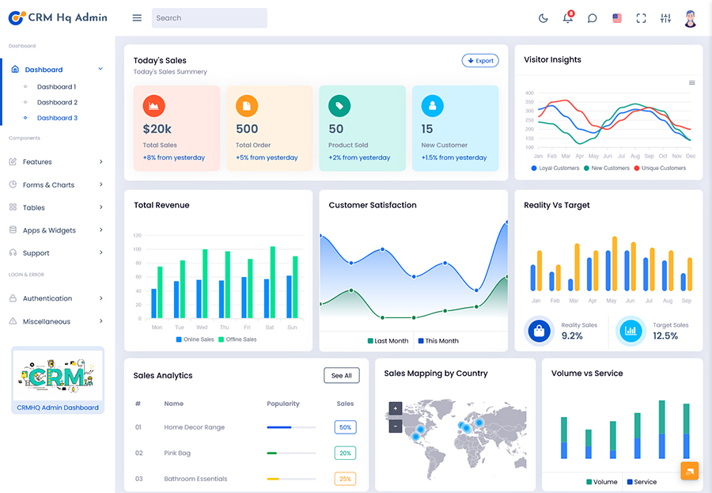Viewport: 712px width, 493px height.
Task: Zoom in on the sales map
Action: pyautogui.click(x=395, y=408)
